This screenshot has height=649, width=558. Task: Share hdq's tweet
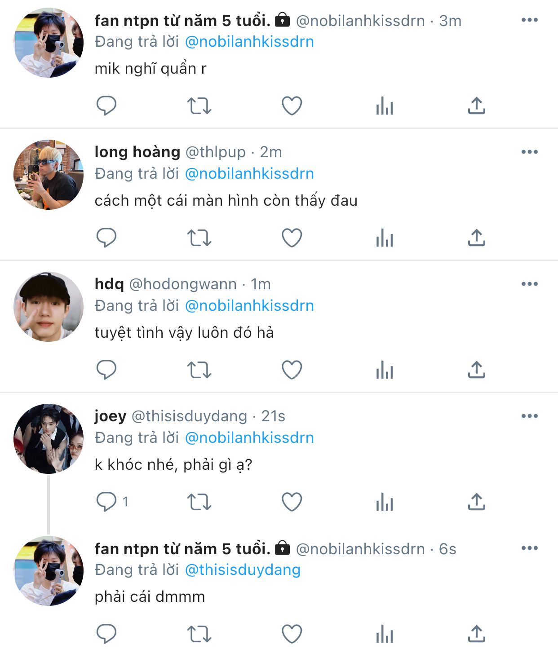pyautogui.click(x=476, y=370)
